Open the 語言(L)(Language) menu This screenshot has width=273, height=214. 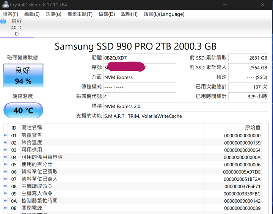164,14
